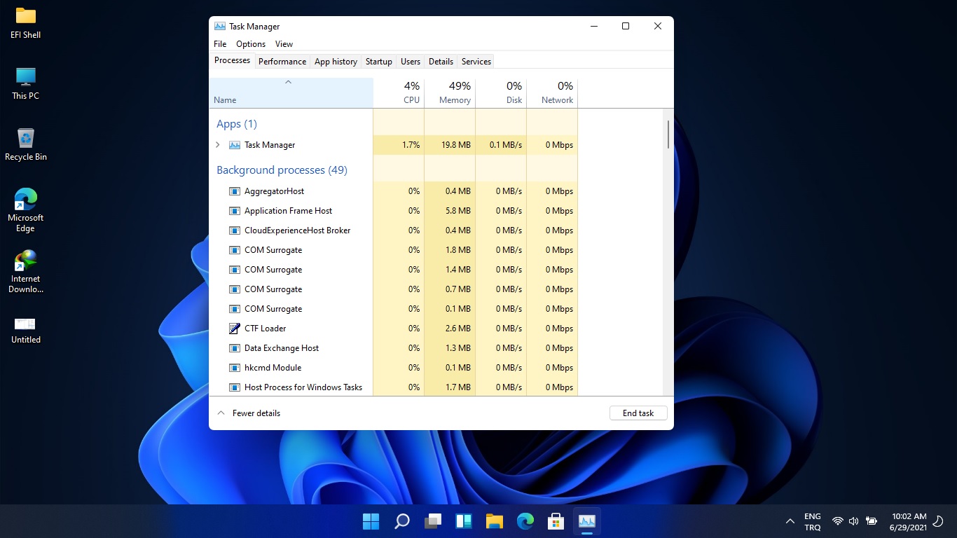Collapse view with Fewer details
957x538 pixels.
point(249,413)
